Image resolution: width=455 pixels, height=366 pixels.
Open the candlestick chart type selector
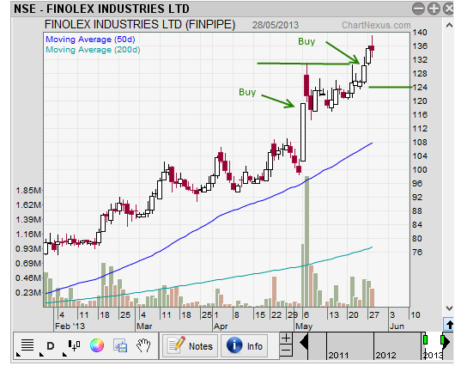pos(74,345)
